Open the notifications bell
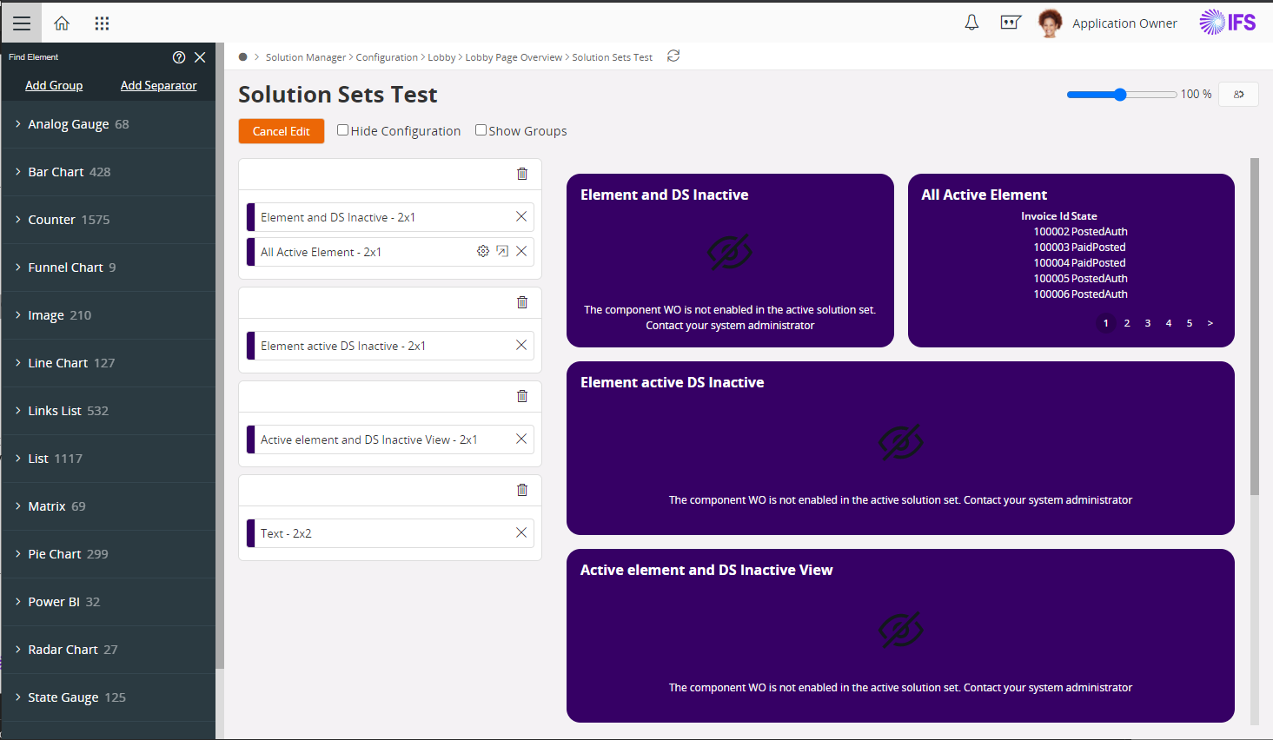The image size is (1273, 740). 971,23
